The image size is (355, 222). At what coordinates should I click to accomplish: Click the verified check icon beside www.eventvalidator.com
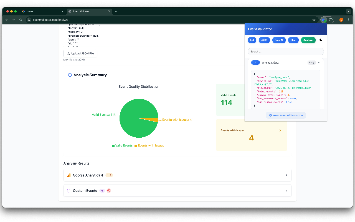(270, 115)
